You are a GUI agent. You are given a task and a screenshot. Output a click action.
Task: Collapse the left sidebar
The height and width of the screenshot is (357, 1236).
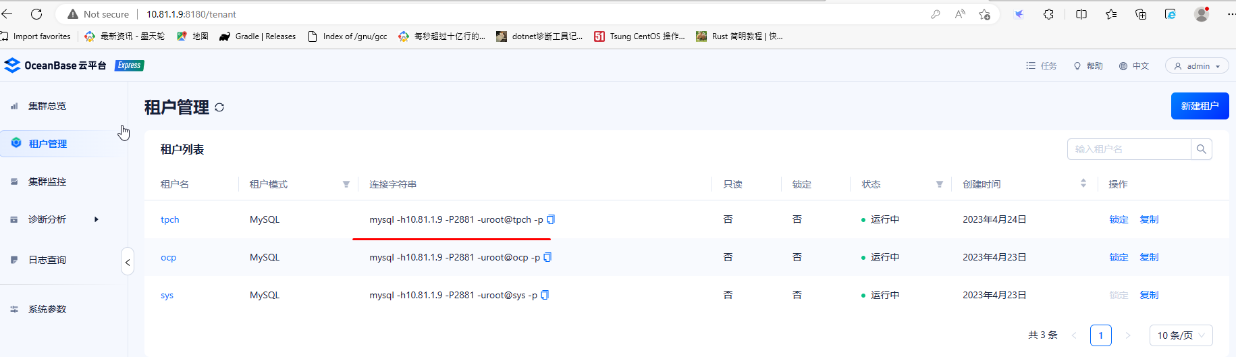pyautogui.click(x=128, y=262)
